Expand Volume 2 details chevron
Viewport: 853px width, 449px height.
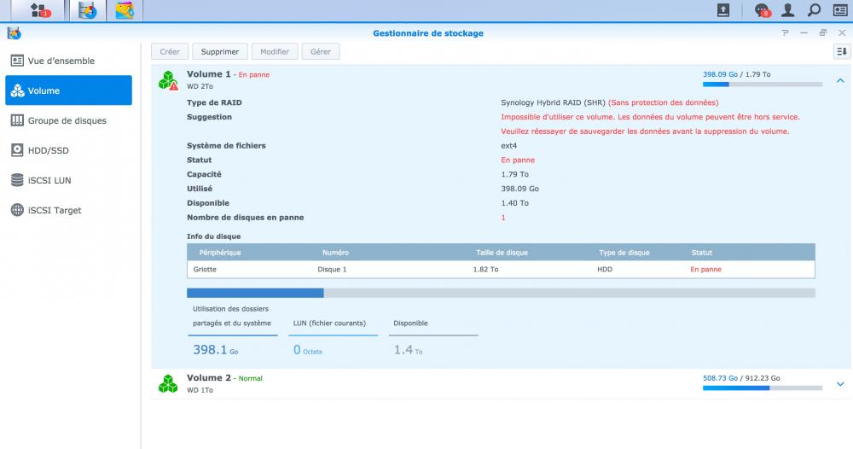pyautogui.click(x=840, y=384)
